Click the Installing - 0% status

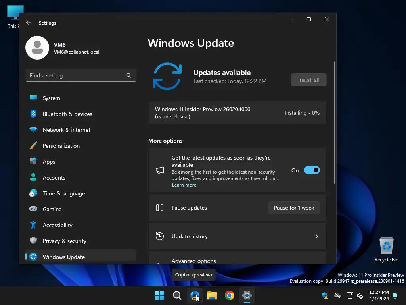[302, 113]
